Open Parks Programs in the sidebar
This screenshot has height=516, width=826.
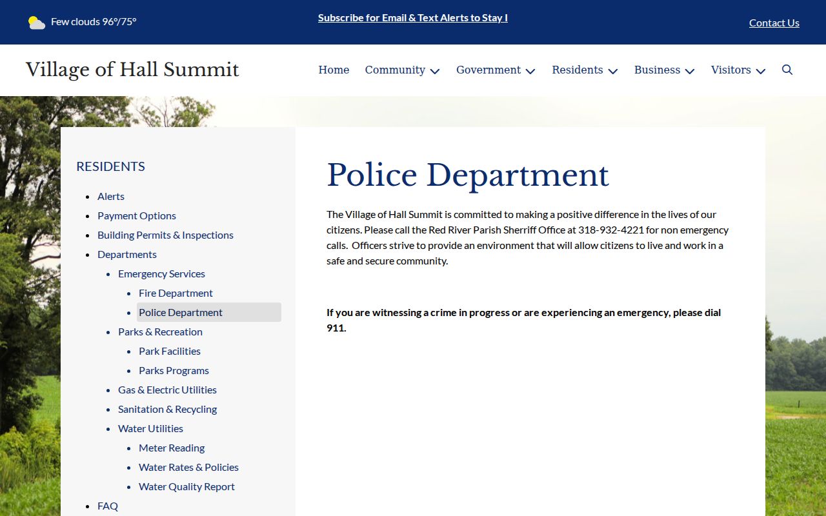[174, 370]
